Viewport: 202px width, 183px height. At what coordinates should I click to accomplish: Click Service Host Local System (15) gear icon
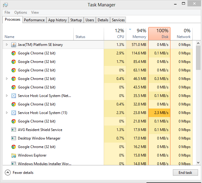point(14,113)
